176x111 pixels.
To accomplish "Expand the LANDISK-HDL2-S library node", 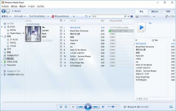I will [x=2, y=75].
